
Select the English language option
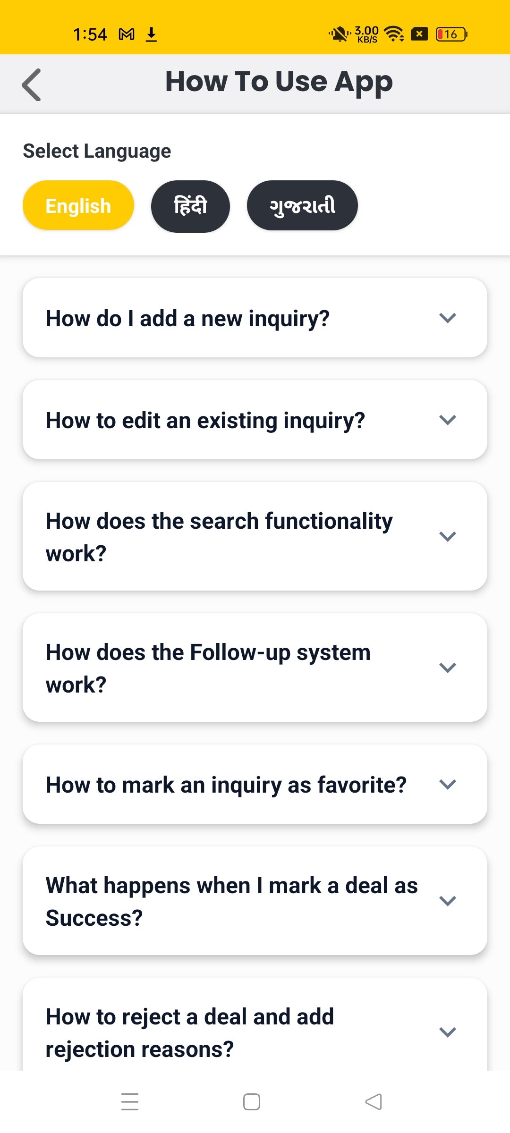point(78,205)
